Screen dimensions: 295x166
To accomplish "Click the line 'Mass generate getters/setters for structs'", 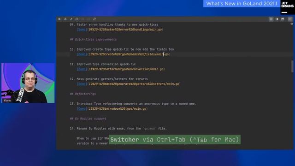I will click(x=112, y=79).
